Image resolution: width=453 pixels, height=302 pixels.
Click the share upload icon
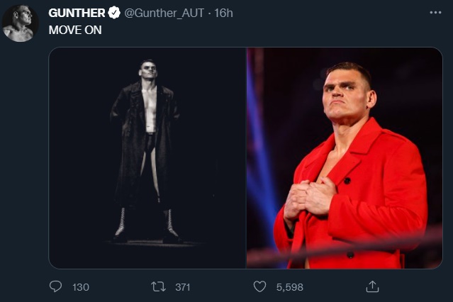point(371,286)
